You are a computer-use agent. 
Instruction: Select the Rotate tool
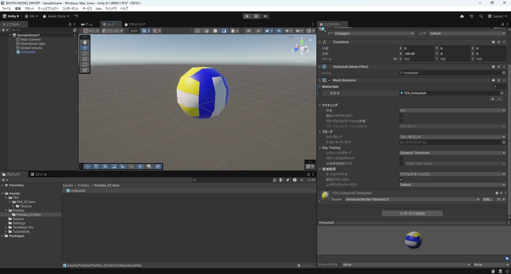click(85, 53)
